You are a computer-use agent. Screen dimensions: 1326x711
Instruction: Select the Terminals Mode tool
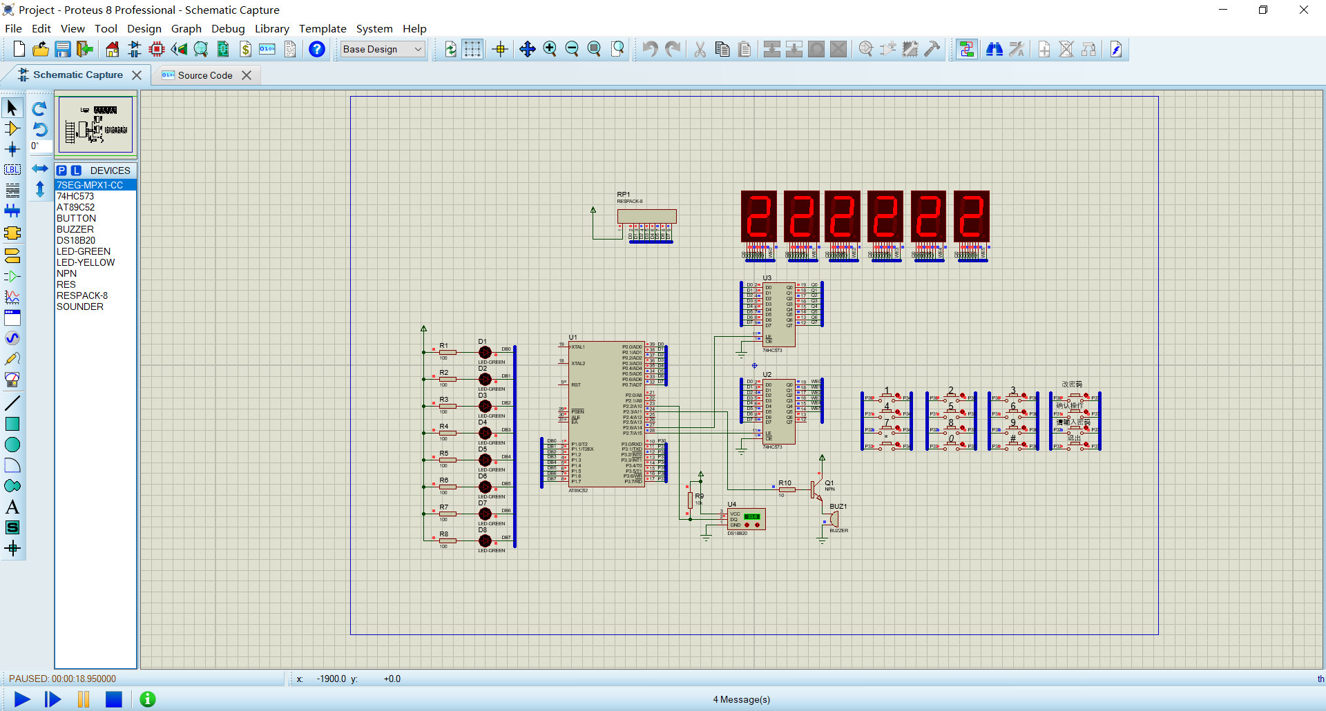point(12,256)
